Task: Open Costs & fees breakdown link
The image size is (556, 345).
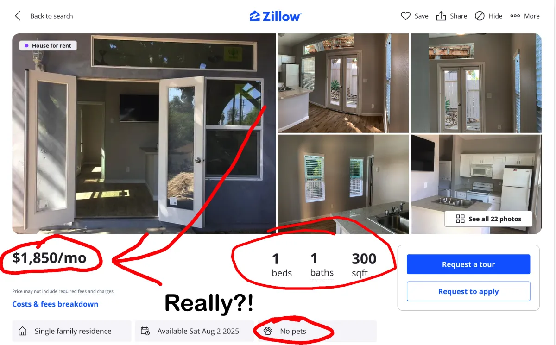Action: tap(55, 304)
